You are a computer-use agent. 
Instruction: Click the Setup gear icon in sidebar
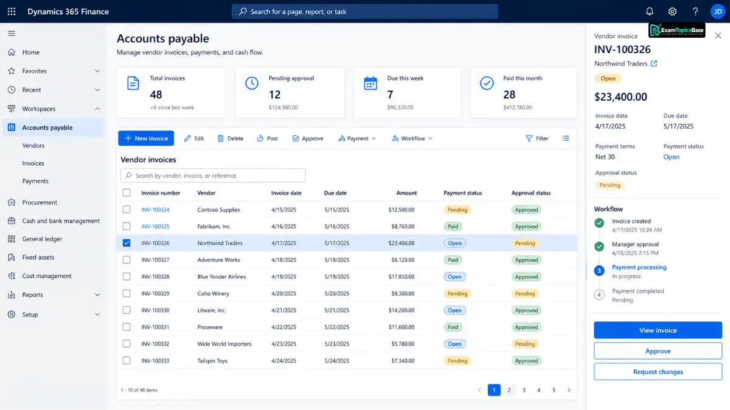[12, 315]
